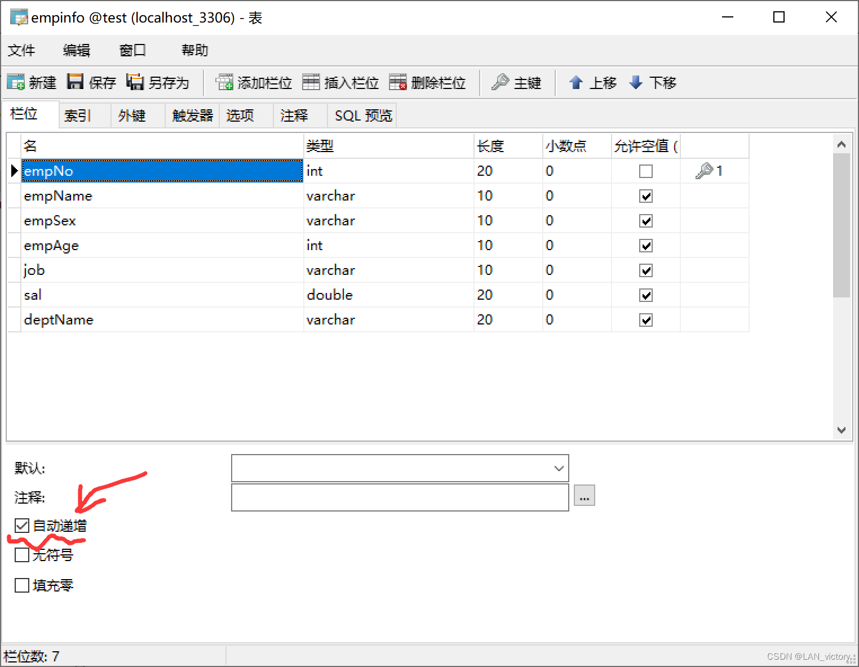The image size is (859, 667).
Task: Toggle allow null for sal
Action: coord(646,295)
